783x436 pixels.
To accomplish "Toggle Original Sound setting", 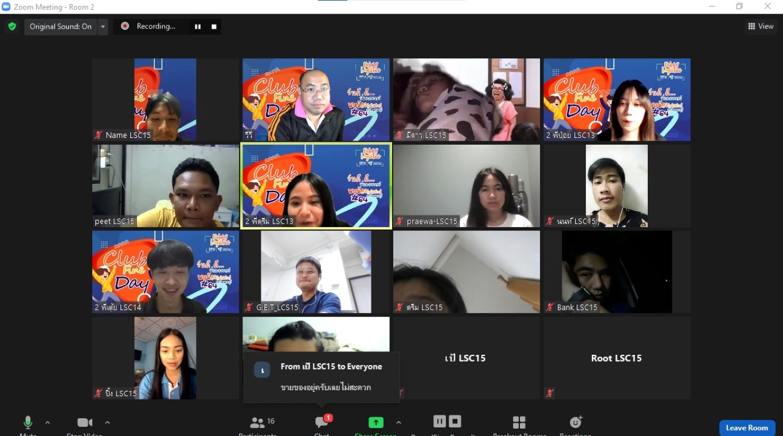I will (x=61, y=26).
